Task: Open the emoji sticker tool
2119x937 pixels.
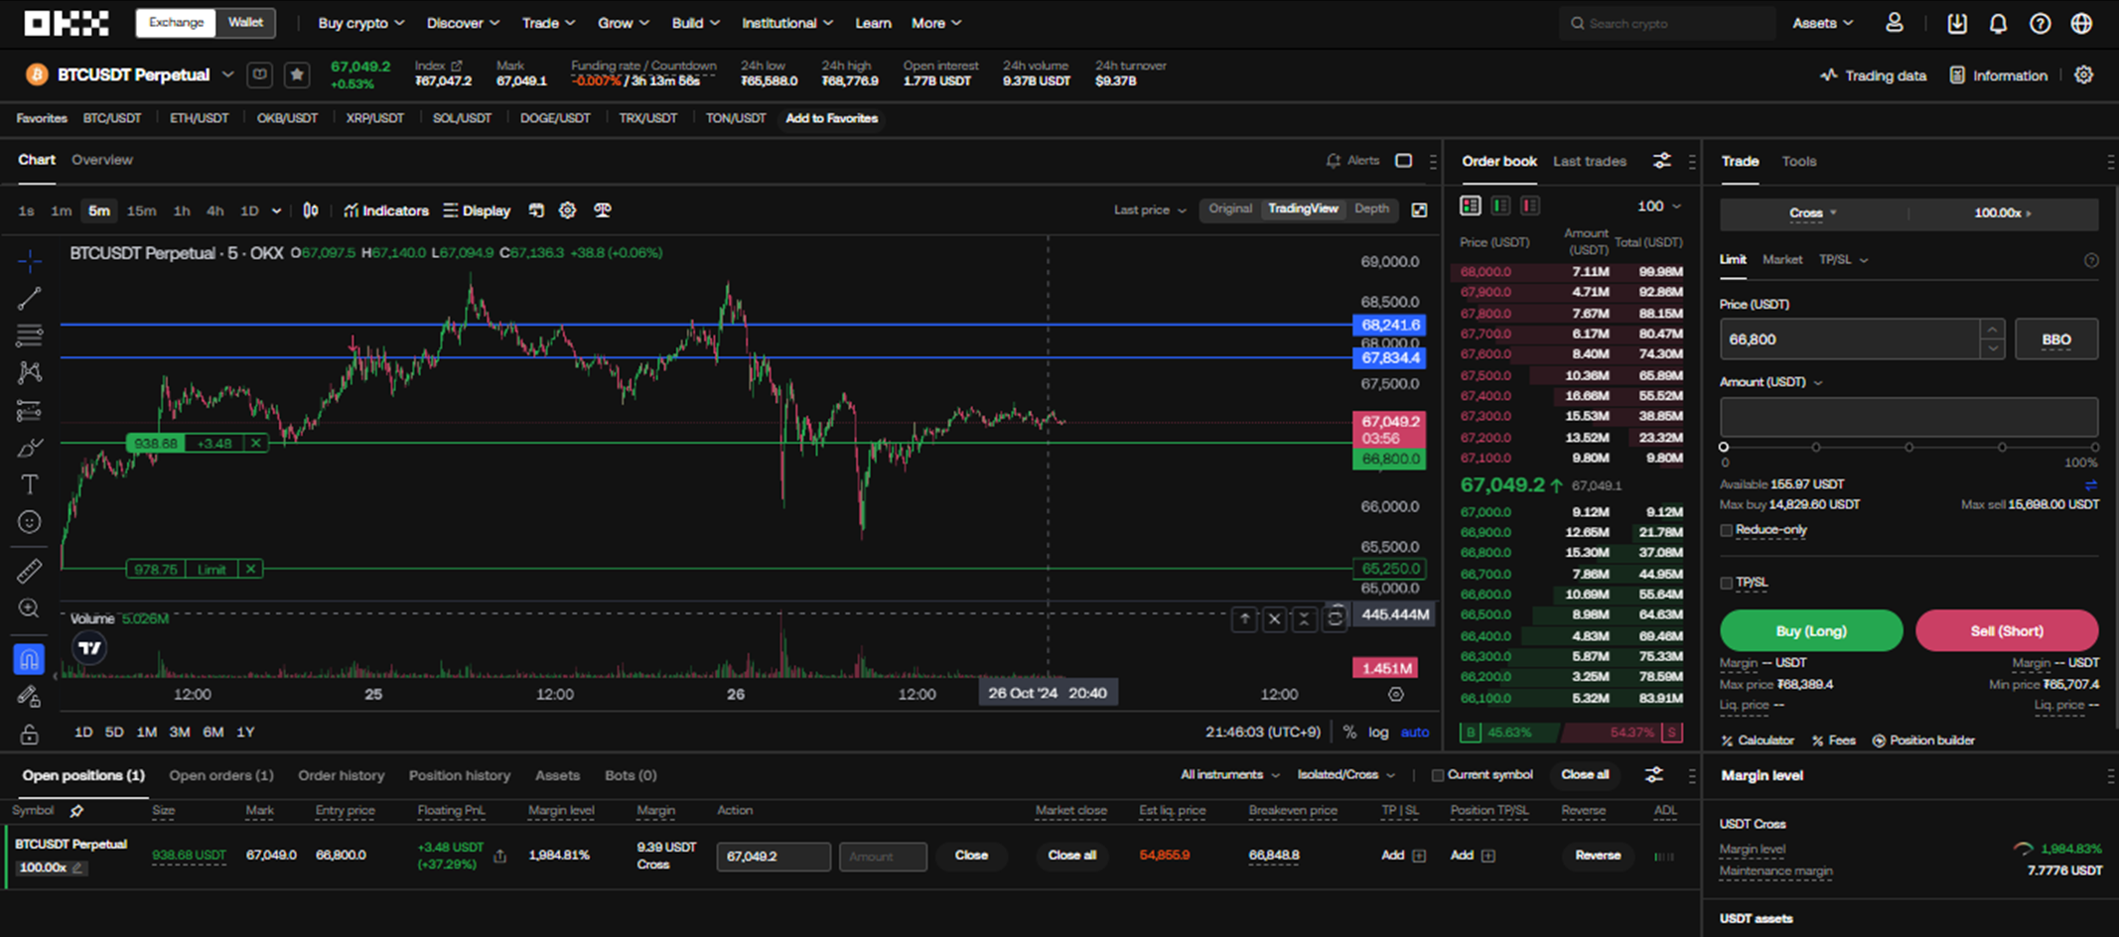Action: [x=29, y=522]
